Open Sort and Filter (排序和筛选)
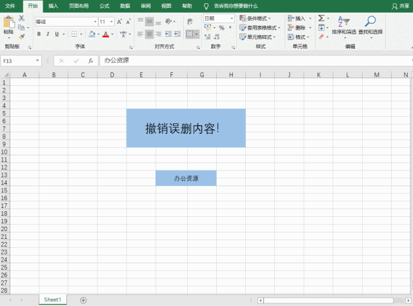 (344, 26)
